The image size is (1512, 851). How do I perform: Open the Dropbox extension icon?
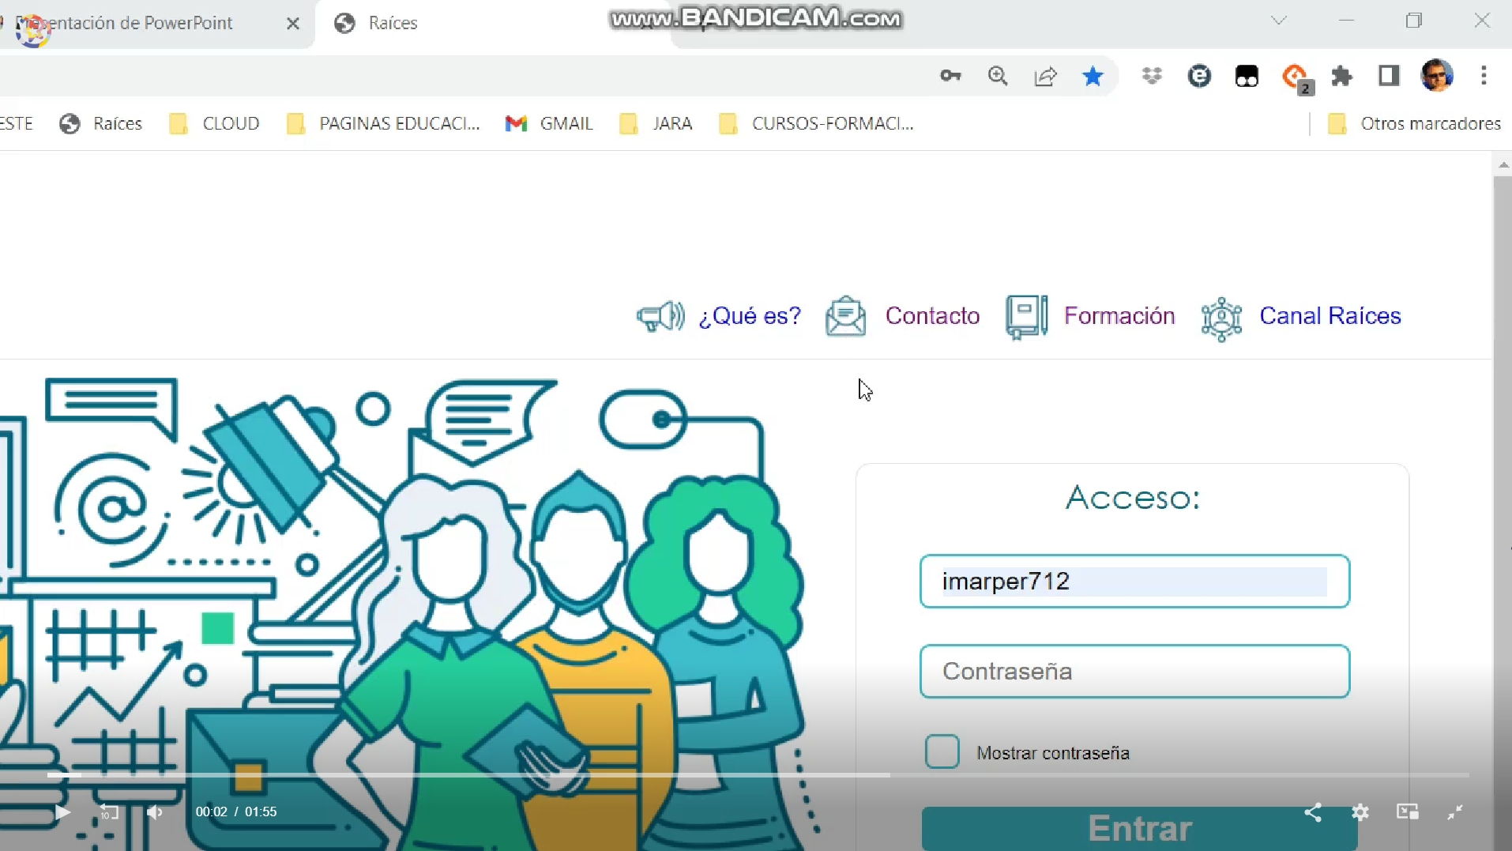coord(1152,76)
